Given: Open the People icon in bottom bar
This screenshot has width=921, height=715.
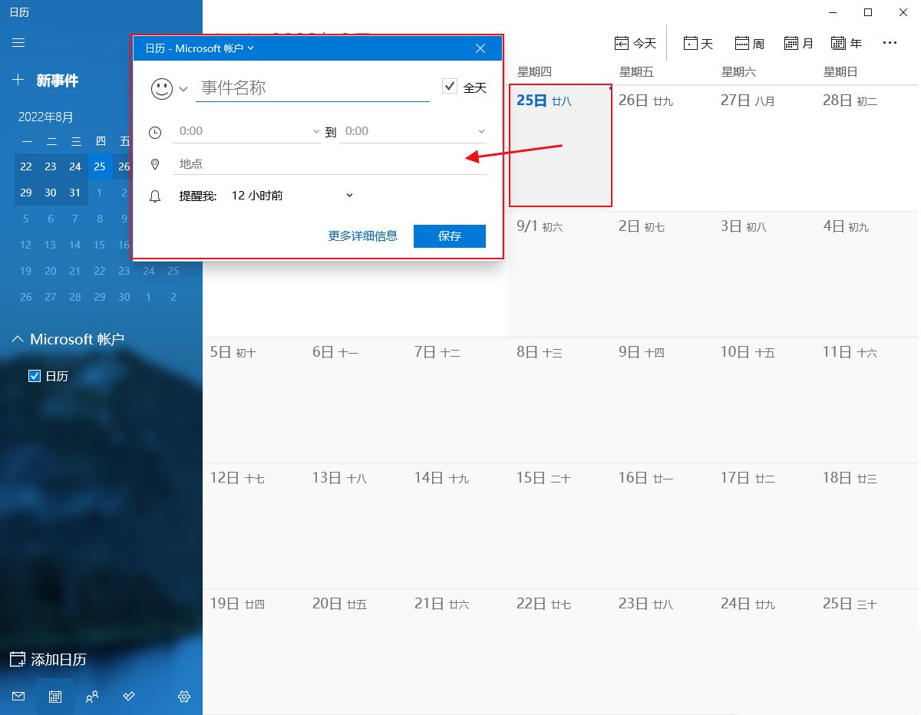Looking at the screenshot, I should pos(92,697).
